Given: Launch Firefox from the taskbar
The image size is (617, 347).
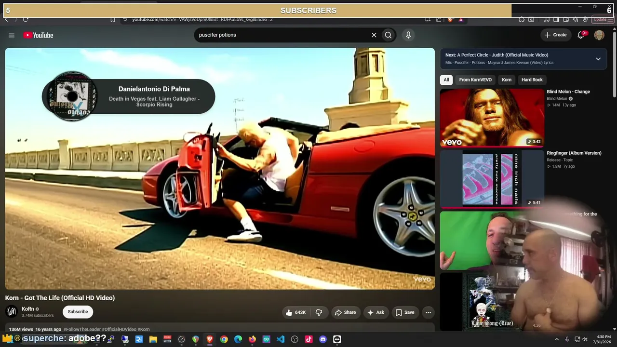Looking at the screenshot, I should point(252,339).
